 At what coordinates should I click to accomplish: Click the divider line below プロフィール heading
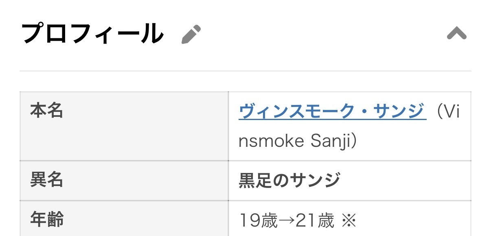pyautogui.click(x=245, y=71)
